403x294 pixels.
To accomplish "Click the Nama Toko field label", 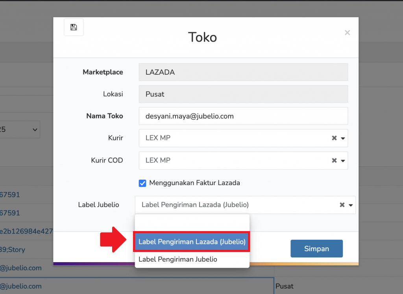I will (x=105, y=116).
